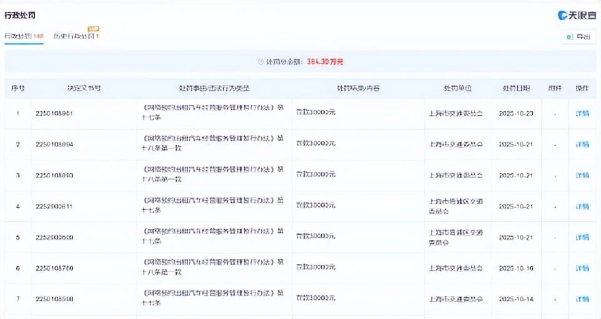The height and width of the screenshot is (319, 601).
Task: Open 详情 link in row 3
Action: 582,175
